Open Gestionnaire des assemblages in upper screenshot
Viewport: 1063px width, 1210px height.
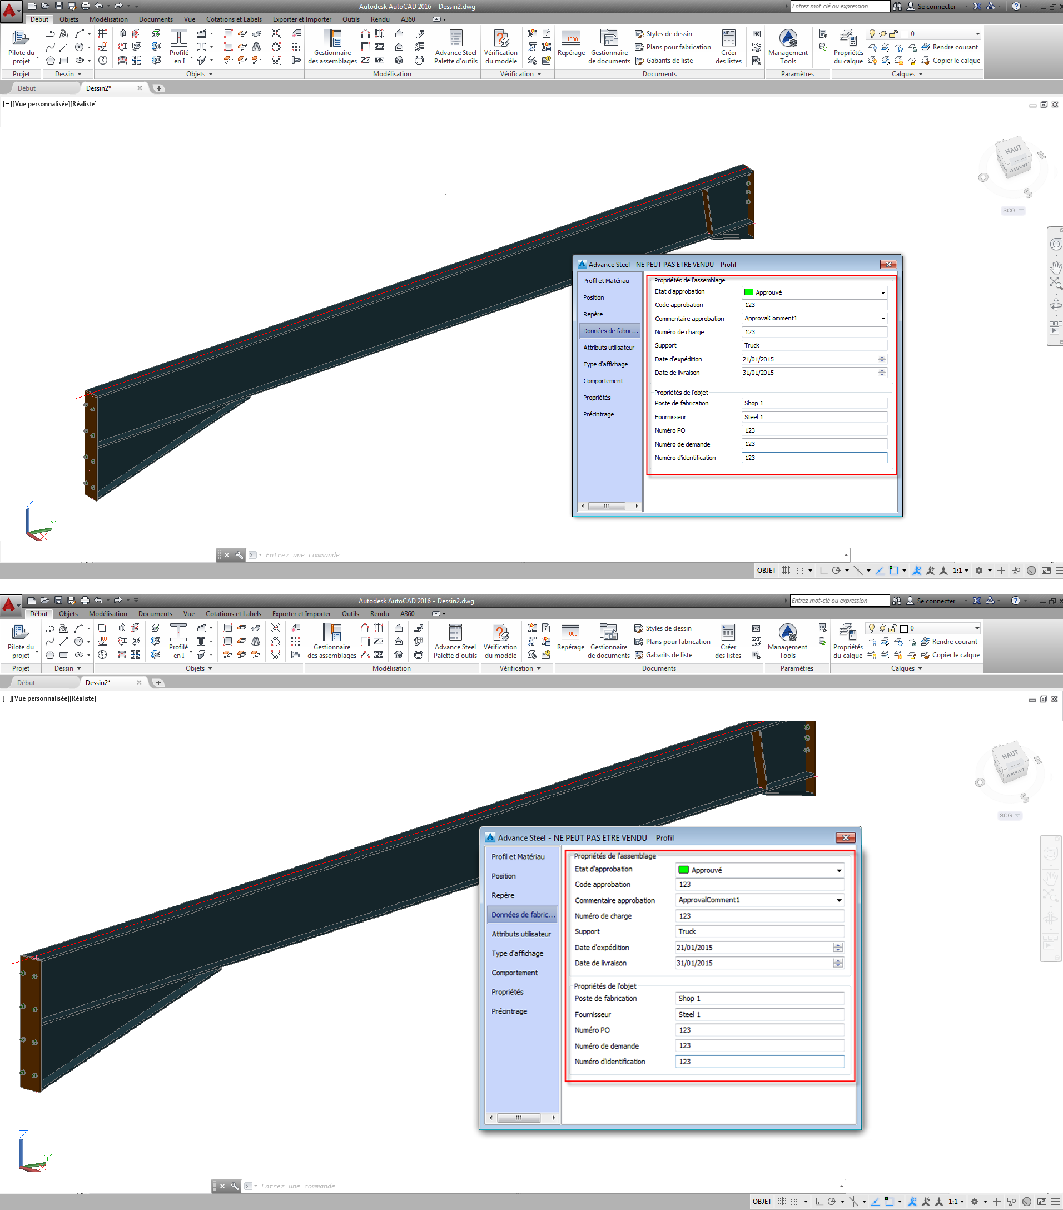332,47
